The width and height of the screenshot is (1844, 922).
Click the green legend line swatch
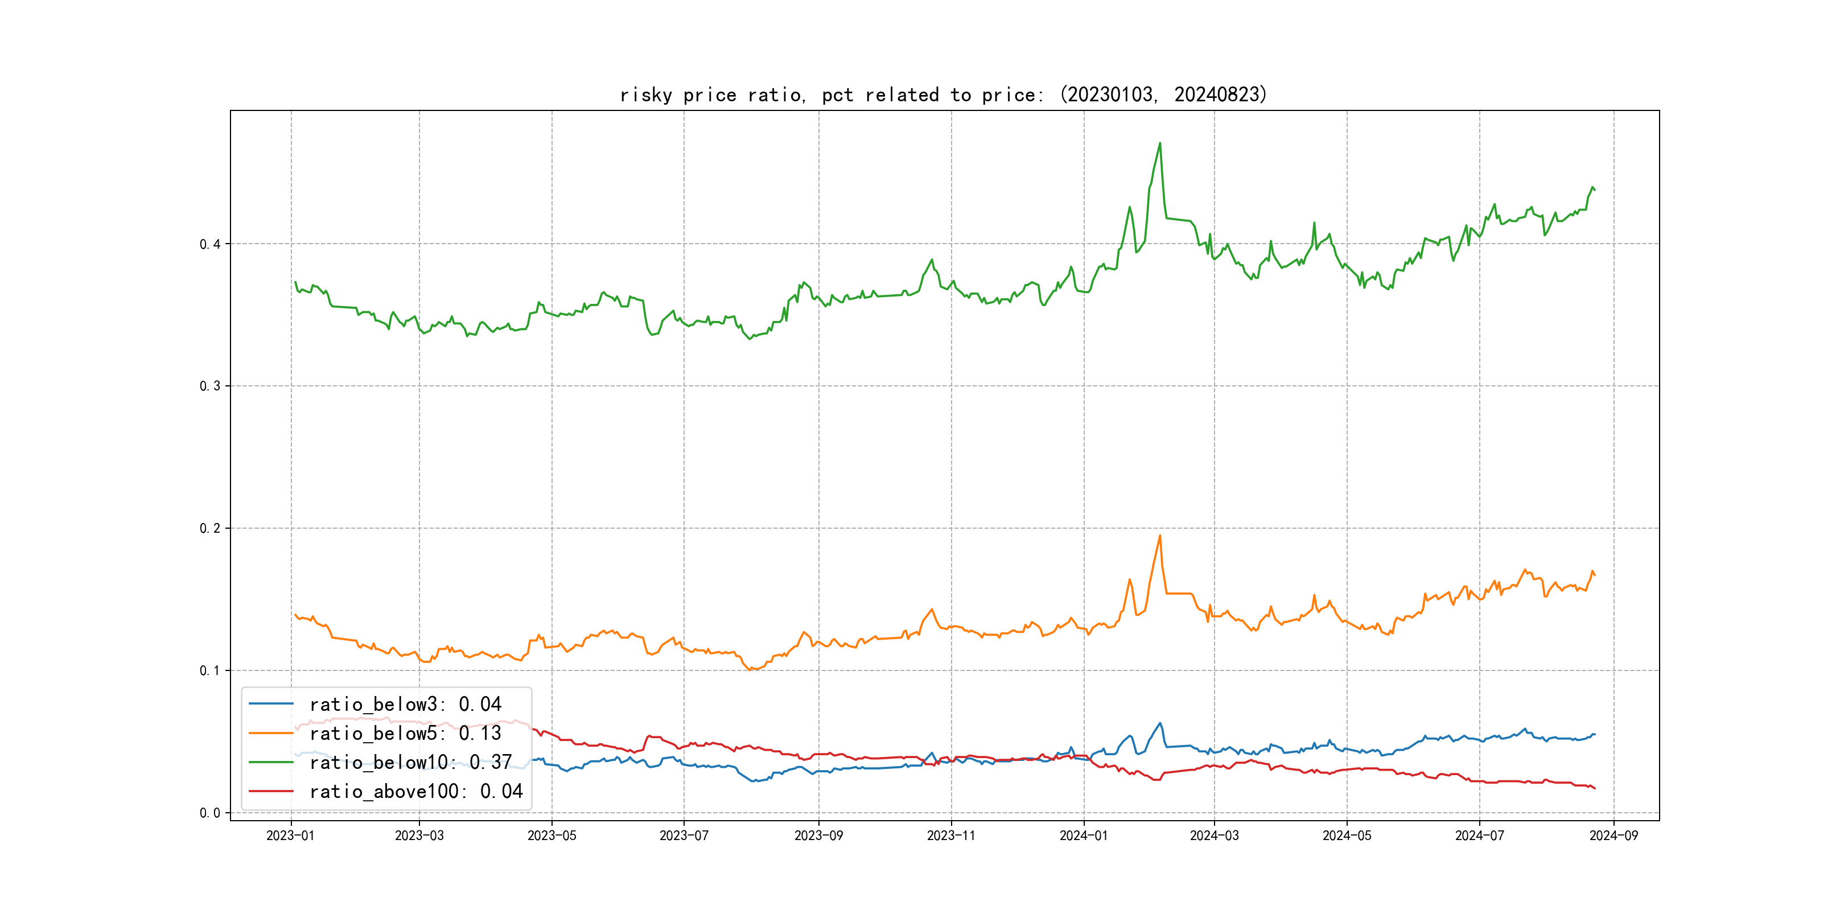pyautogui.click(x=270, y=763)
